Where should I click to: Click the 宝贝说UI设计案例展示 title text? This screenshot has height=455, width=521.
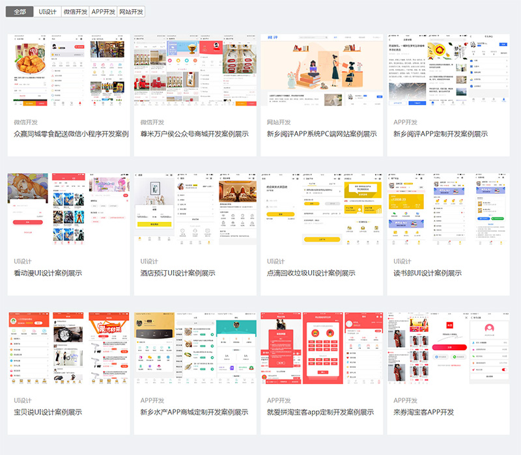point(48,412)
